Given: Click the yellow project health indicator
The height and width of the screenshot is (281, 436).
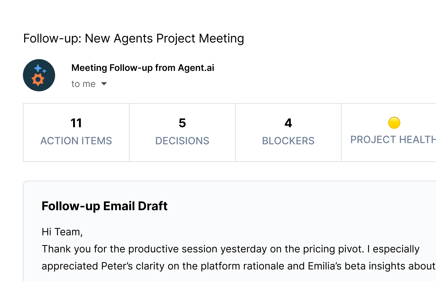Looking at the screenshot, I should point(394,123).
